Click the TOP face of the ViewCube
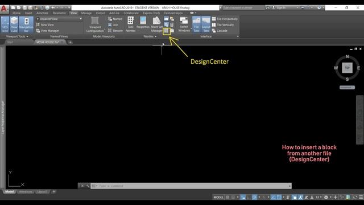Image resolution: width=364 pixels, height=205 pixels. point(347,68)
